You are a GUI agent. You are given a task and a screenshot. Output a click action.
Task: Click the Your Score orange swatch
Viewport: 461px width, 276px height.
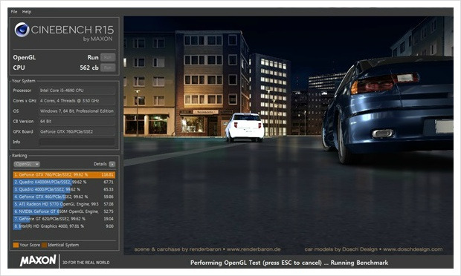click(16, 245)
